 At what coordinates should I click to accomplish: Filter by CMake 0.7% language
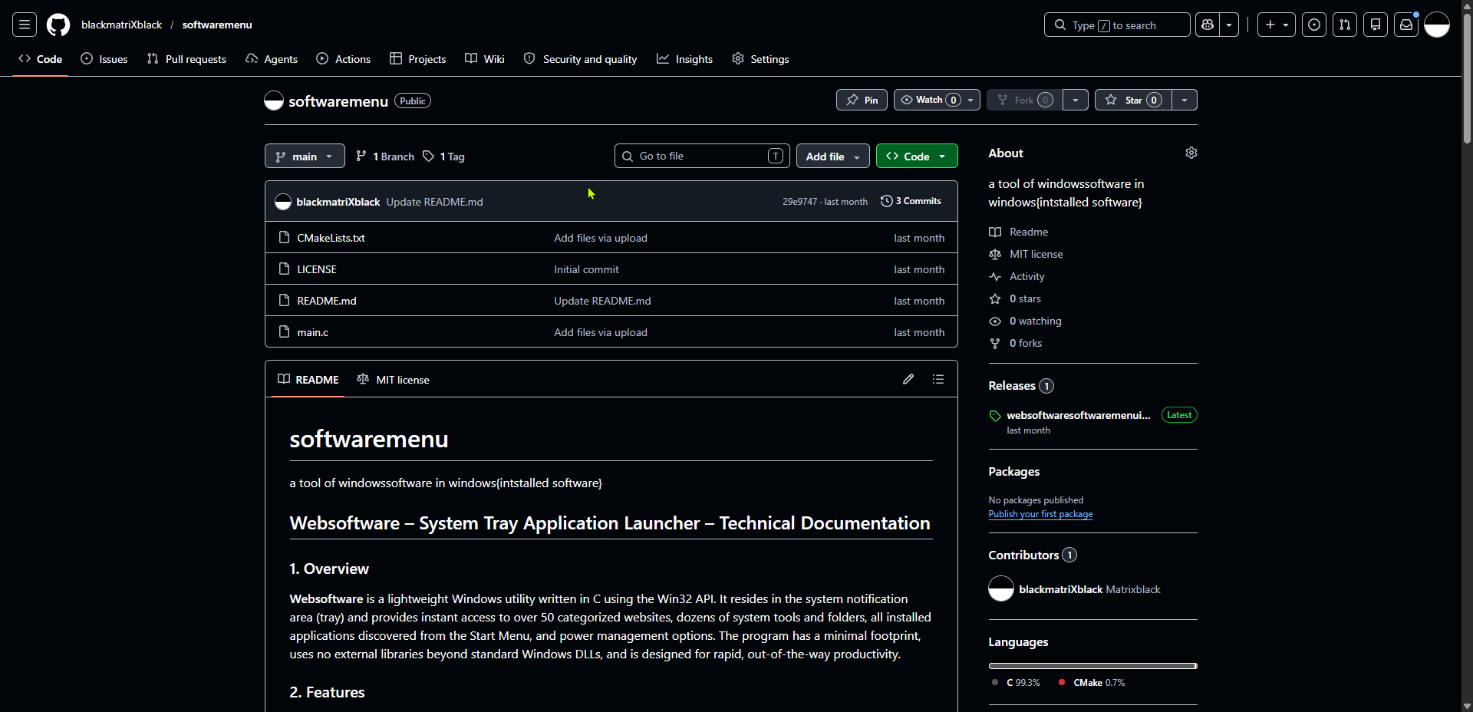1092,683
